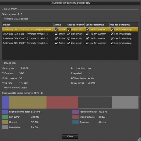Image resolution: width=141 pixels, height=141 pixels.
Task: Click the Geometry legend swatch
Action: pos(5,122)
